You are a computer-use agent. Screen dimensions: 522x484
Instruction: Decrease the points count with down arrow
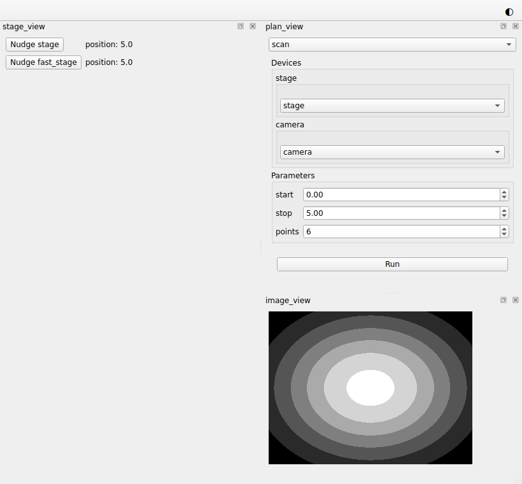pyautogui.click(x=504, y=234)
